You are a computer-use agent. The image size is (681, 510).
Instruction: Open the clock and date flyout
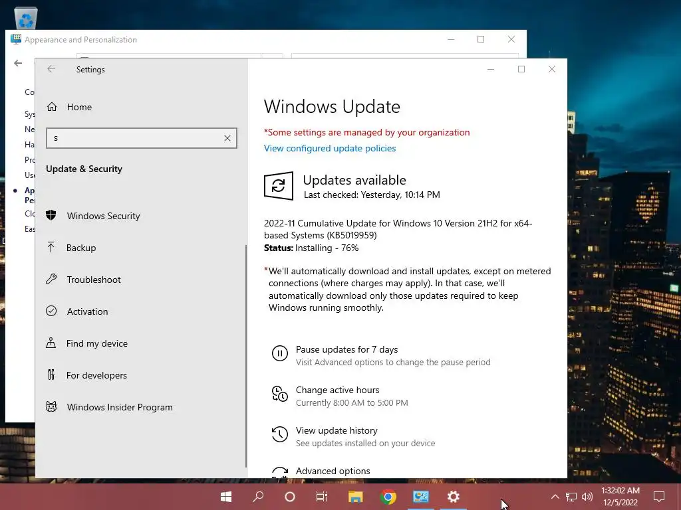point(620,497)
